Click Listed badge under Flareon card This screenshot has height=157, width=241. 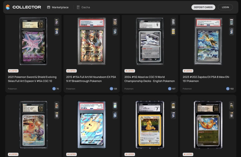13,154
